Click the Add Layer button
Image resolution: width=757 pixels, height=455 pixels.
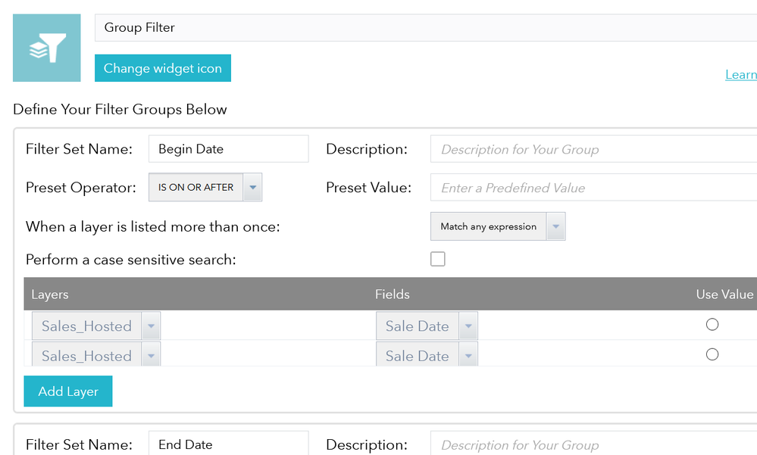[68, 391]
